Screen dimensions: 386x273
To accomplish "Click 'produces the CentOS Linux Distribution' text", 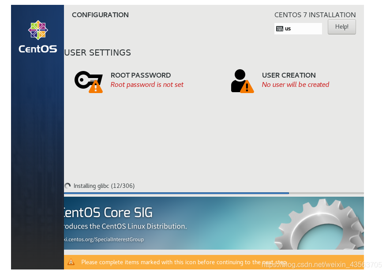I will 125,226.
